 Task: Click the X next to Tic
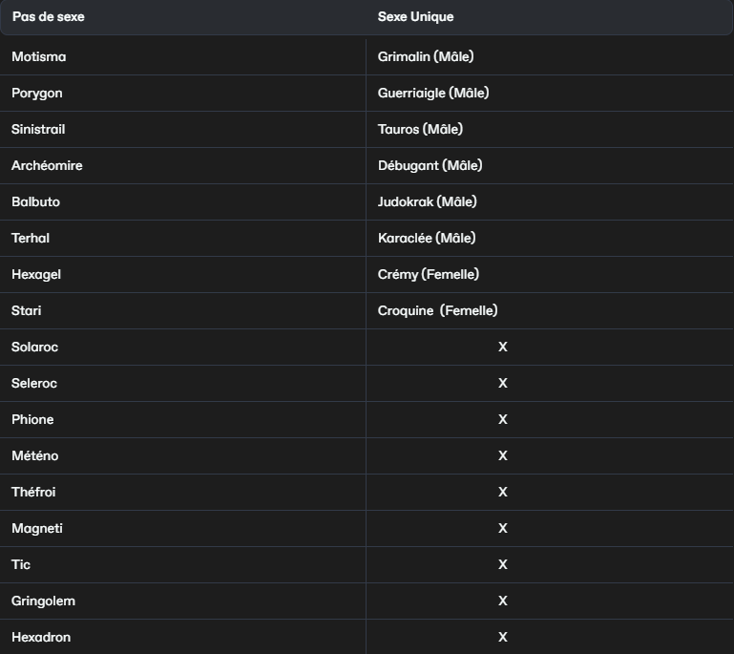[x=503, y=564]
